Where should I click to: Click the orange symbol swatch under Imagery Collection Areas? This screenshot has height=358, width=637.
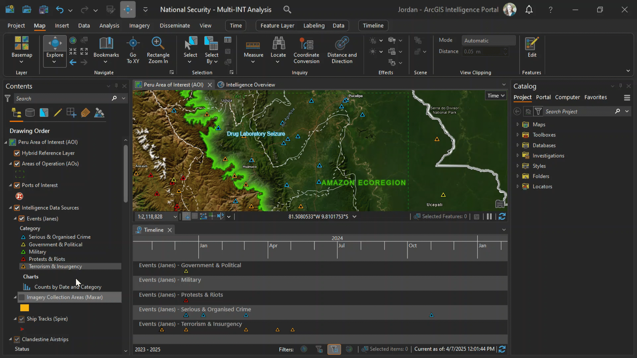(x=24, y=308)
